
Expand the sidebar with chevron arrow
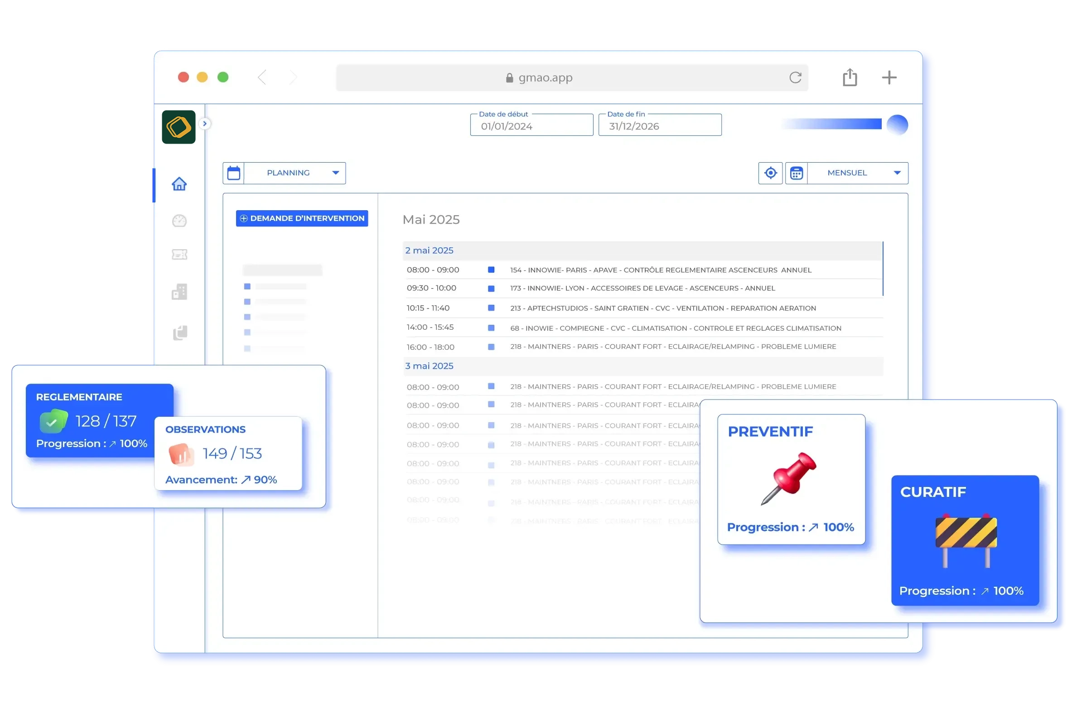(x=205, y=124)
